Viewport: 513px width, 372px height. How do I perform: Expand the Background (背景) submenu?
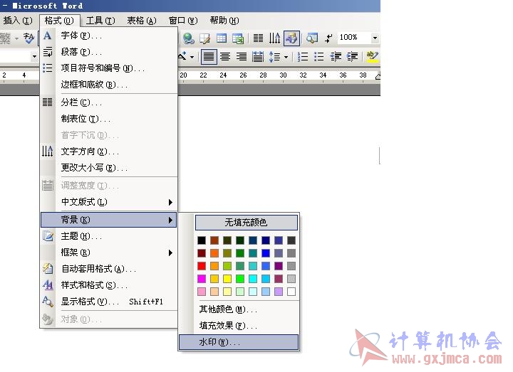click(x=108, y=220)
